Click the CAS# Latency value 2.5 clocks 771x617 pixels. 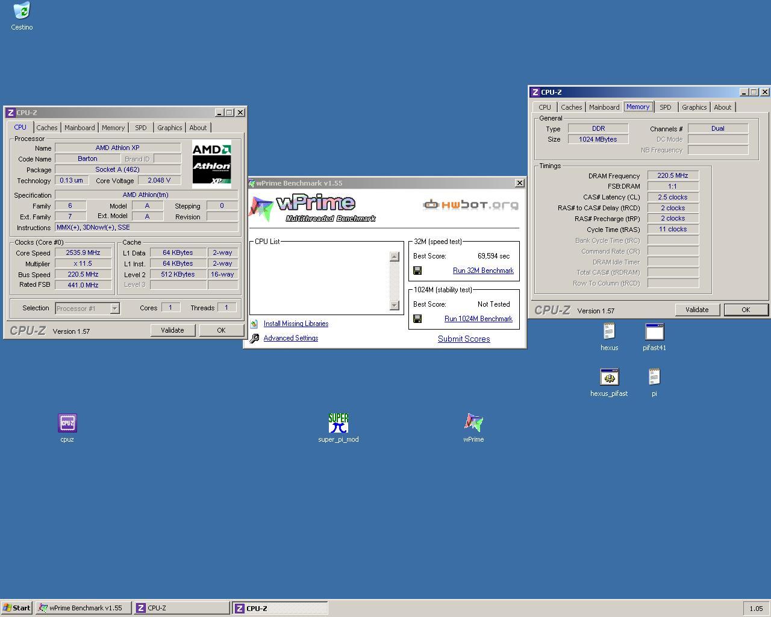[x=673, y=197]
